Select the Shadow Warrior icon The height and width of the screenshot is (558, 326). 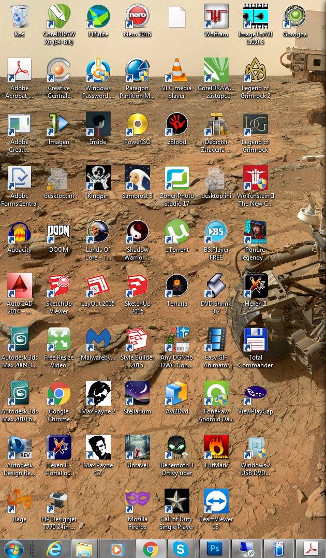pyautogui.click(x=137, y=232)
